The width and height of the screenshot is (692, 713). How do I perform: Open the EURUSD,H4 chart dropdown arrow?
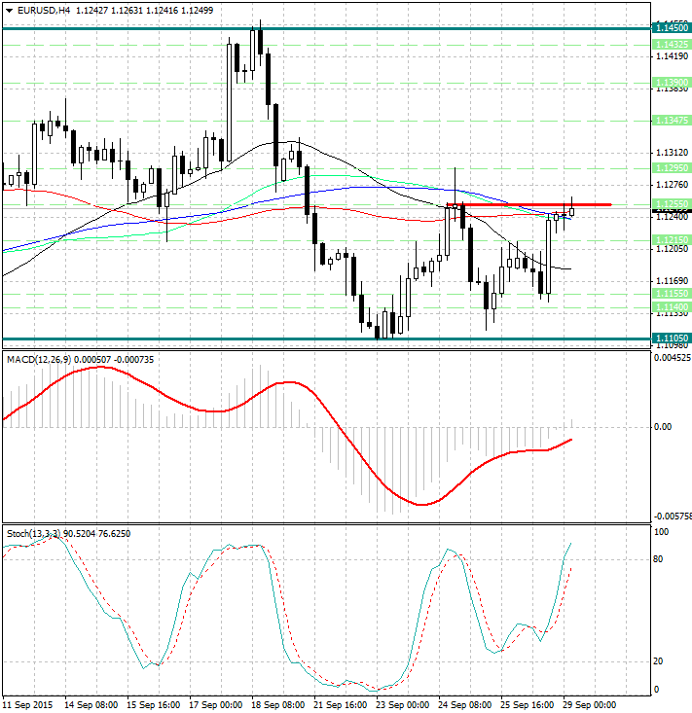click(x=9, y=10)
